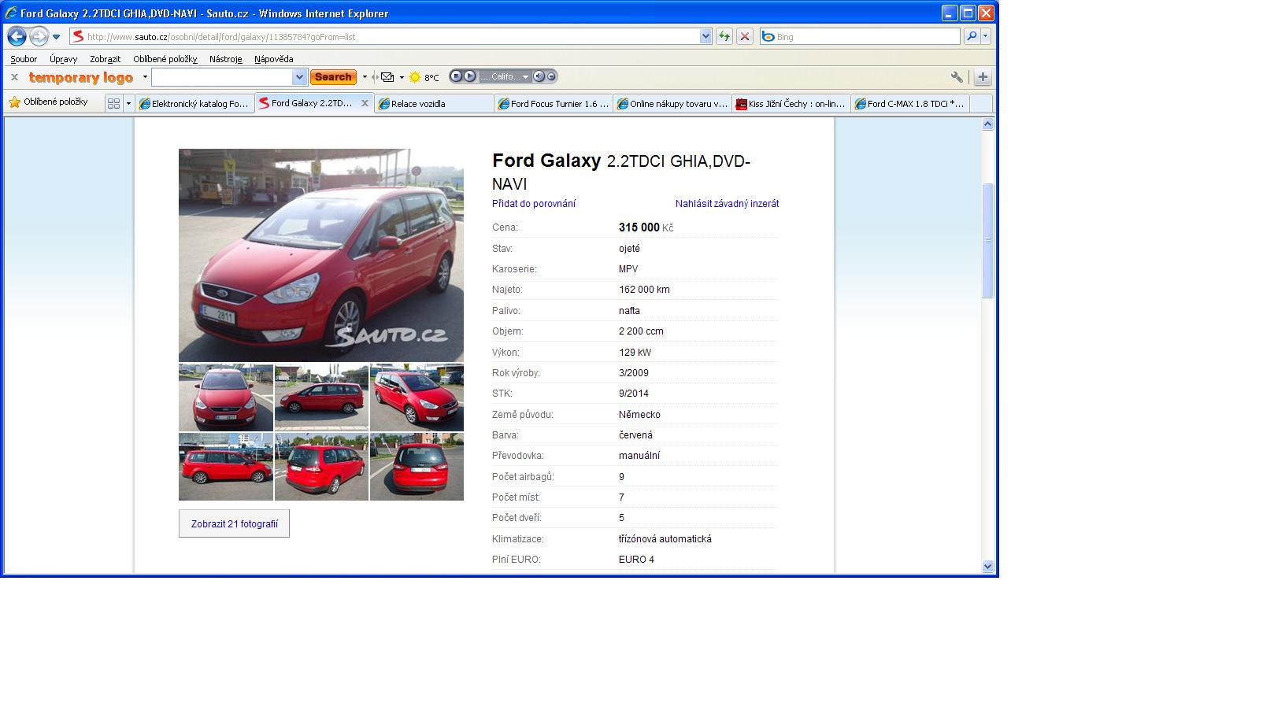Mute the radio player speaker icon
1285x721 pixels.
[x=539, y=76]
